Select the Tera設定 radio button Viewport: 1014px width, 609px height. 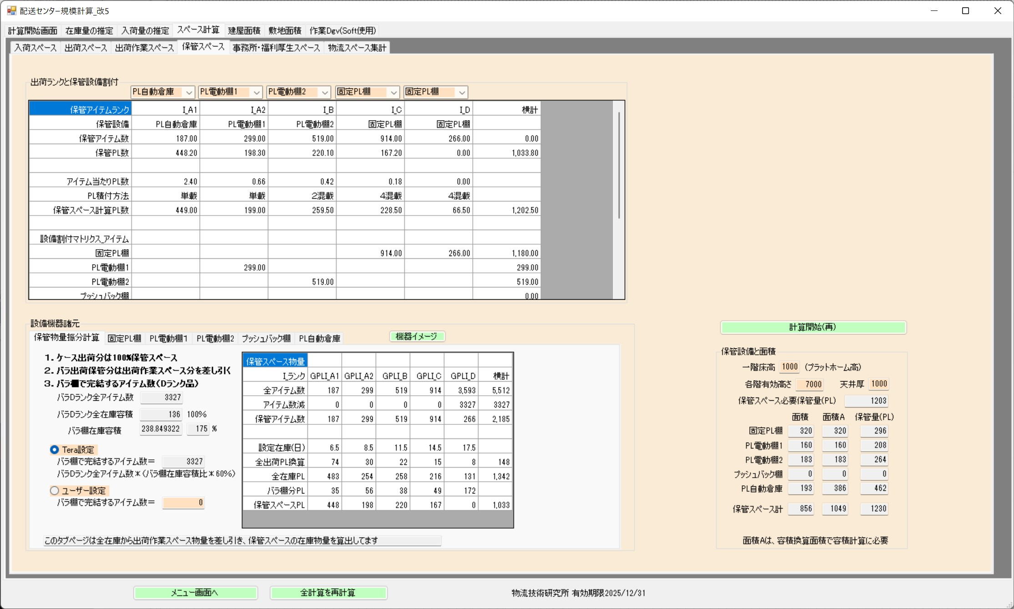[55, 450]
